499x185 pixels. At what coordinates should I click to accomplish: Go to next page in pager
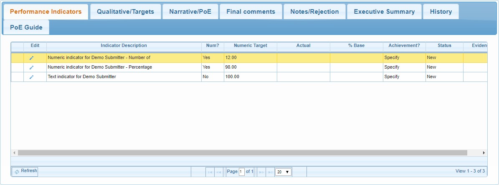[x=261, y=172]
